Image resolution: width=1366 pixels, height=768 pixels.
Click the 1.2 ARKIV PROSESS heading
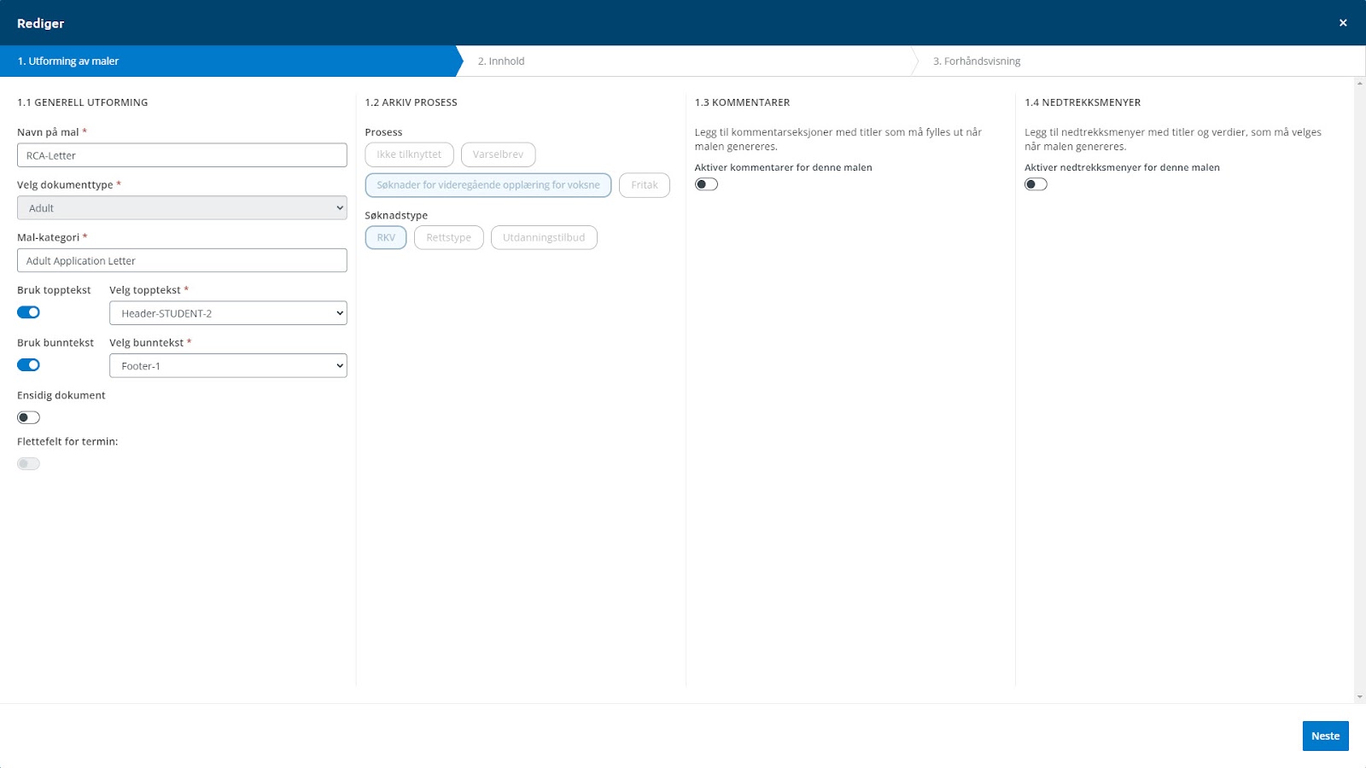coord(411,102)
